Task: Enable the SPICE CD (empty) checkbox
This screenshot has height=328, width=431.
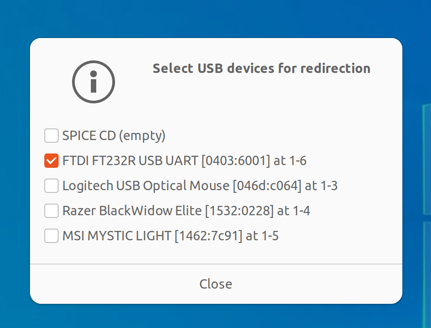Action: tap(51, 135)
